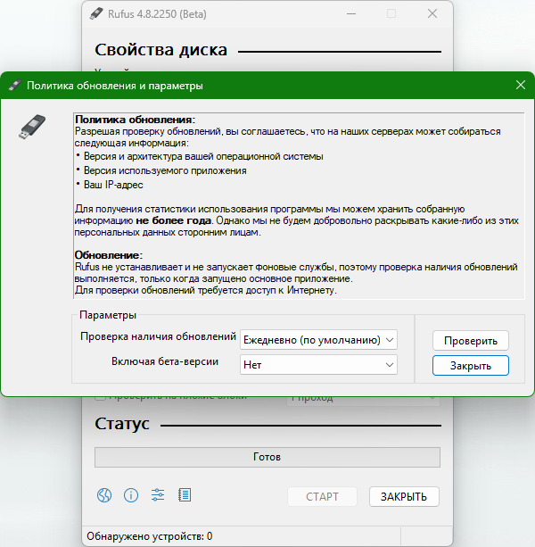Click the Версия используемого приложения bullet line
Image resolution: width=535 pixels, height=547 pixels.
[x=165, y=170]
